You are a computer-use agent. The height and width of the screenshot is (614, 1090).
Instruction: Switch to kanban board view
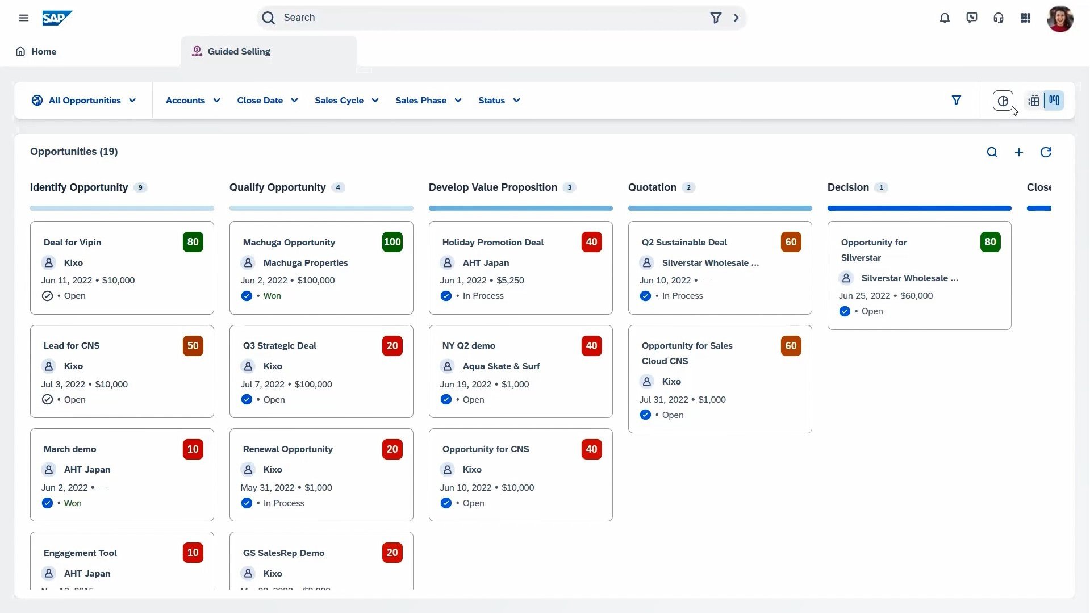pyautogui.click(x=1054, y=101)
